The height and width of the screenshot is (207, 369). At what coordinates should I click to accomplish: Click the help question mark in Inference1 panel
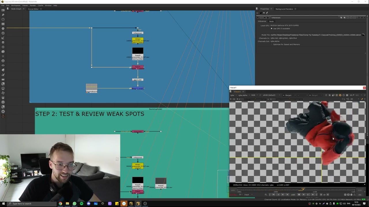(359, 18)
